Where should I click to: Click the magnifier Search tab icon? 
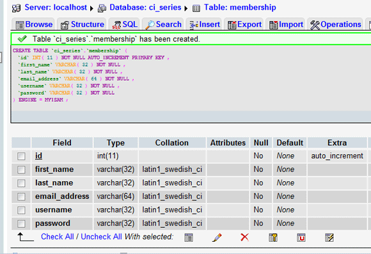pos(150,25)
